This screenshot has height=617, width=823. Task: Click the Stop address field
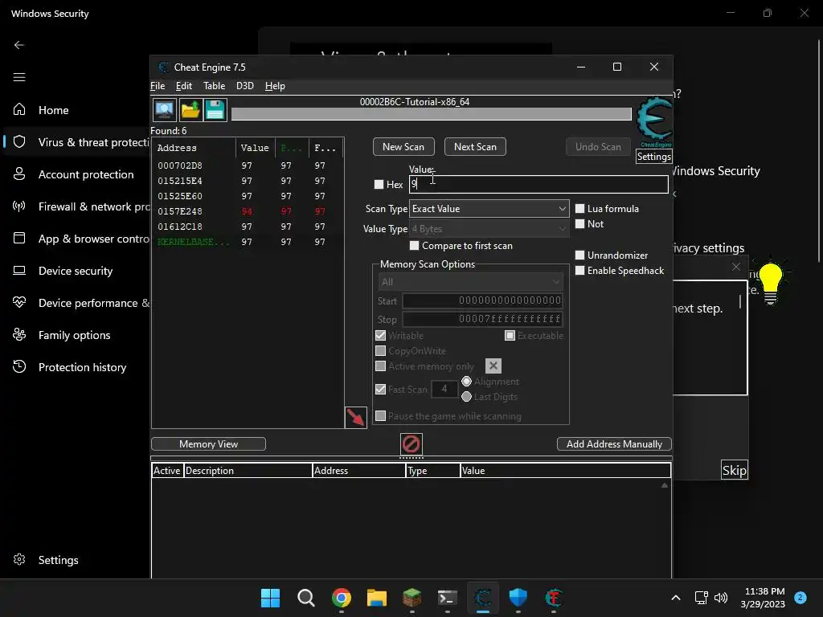point(482,318)
